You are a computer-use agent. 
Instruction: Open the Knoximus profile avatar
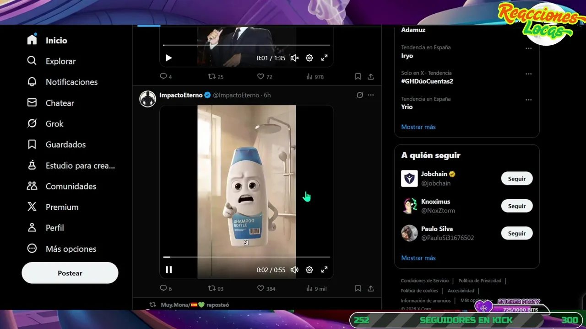(x=409, y=206)
